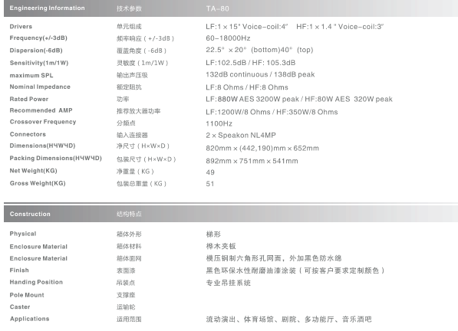The width and height of the screenshot is (458, 331).
Task: Select 'maximum SPL' label
Action: tap(31, 76)
